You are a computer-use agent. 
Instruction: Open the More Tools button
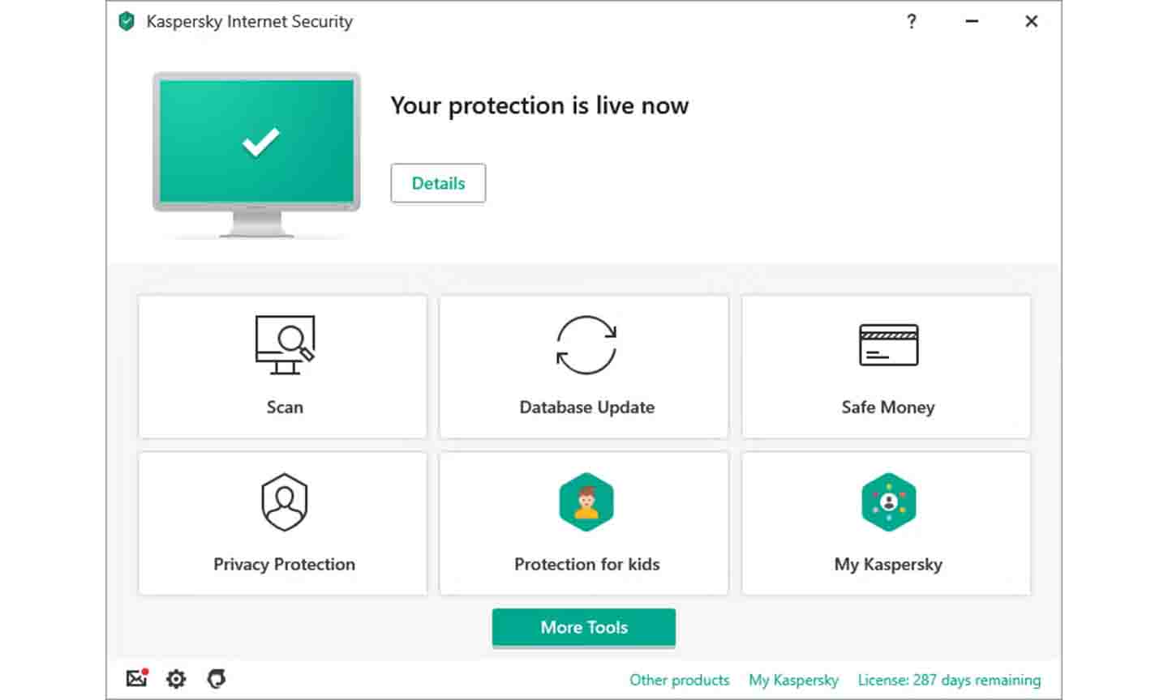pyautogui.click(x=584, y=627)
